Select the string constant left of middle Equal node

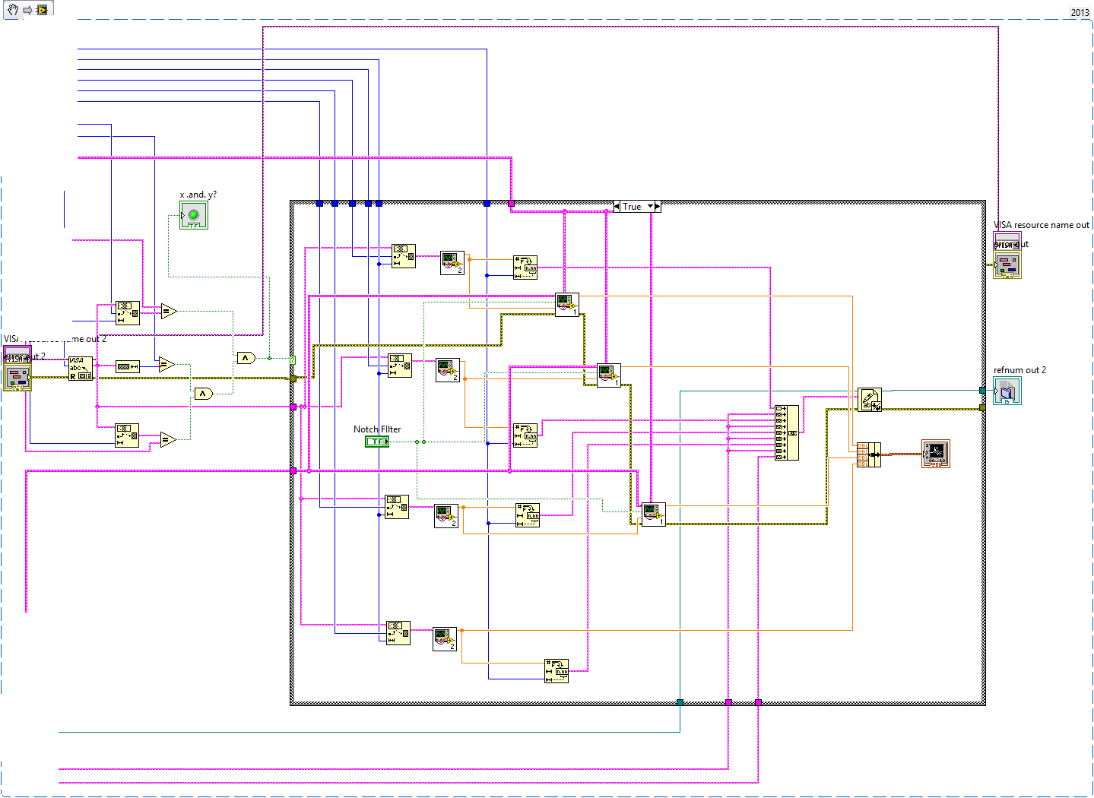[128, 366]
